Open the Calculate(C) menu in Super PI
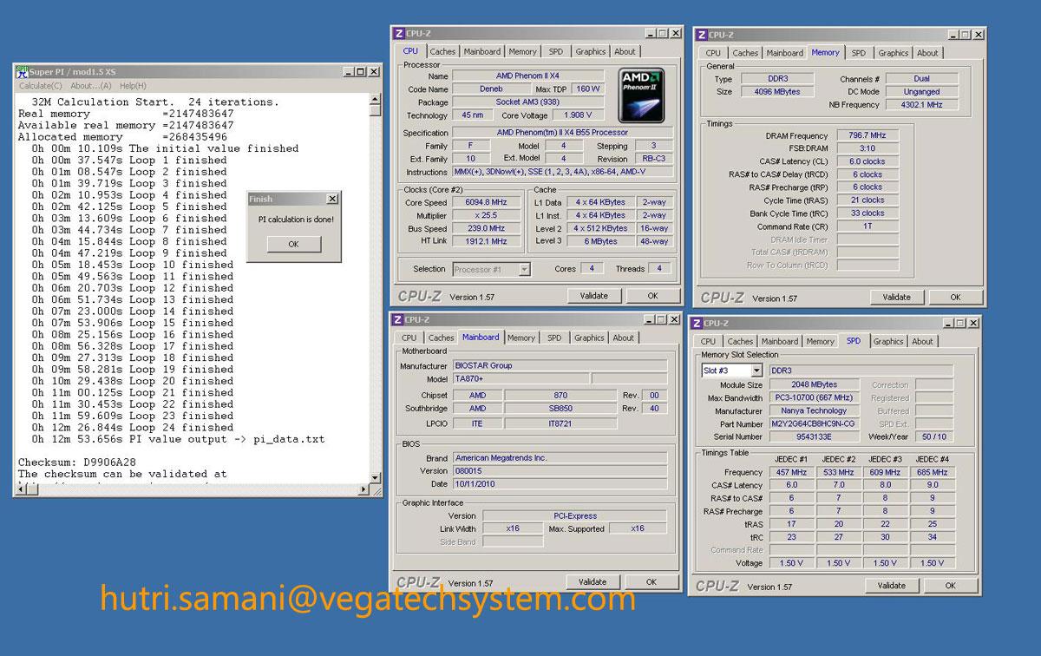Image resolution: width=1041 pixels, height=656 pixels. 41,86
